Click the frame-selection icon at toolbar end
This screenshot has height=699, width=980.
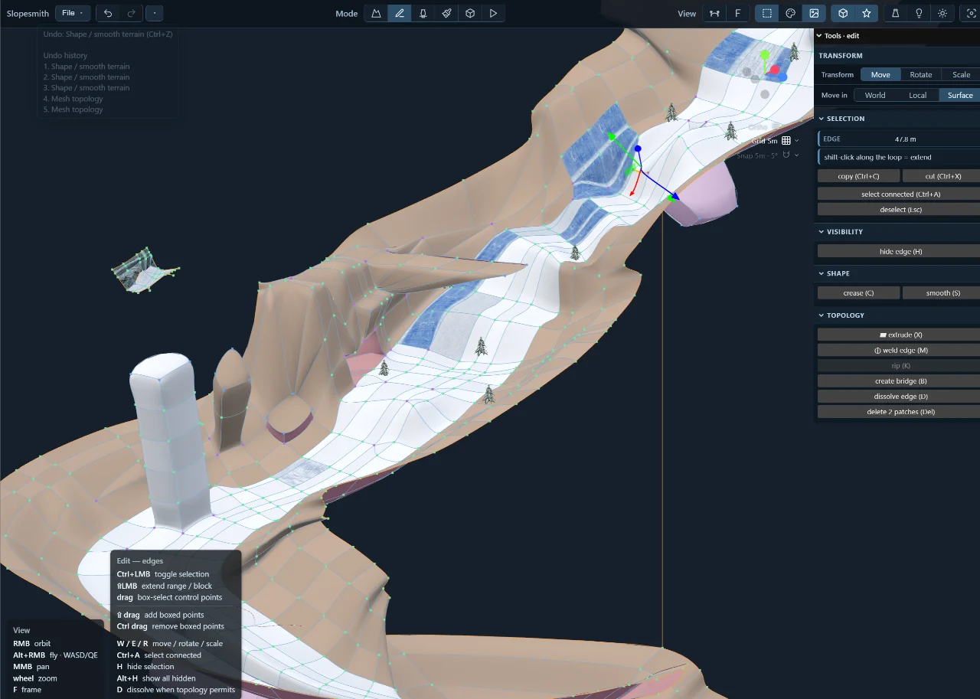[x=972, y=13]
